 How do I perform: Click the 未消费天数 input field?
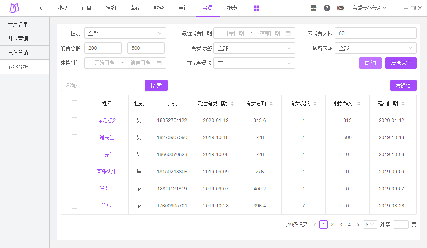coord(375,33)
